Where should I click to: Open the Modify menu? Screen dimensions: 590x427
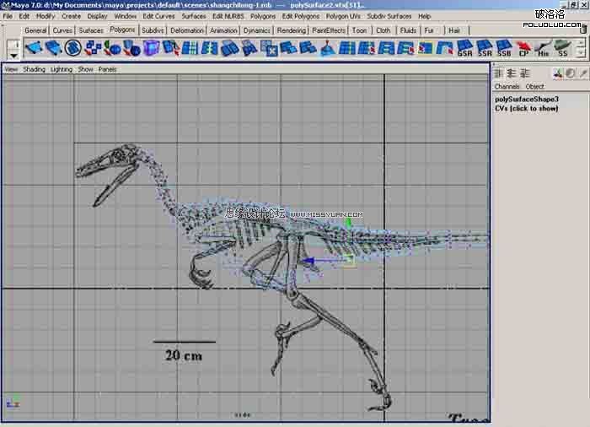click(x=46, y=16)
